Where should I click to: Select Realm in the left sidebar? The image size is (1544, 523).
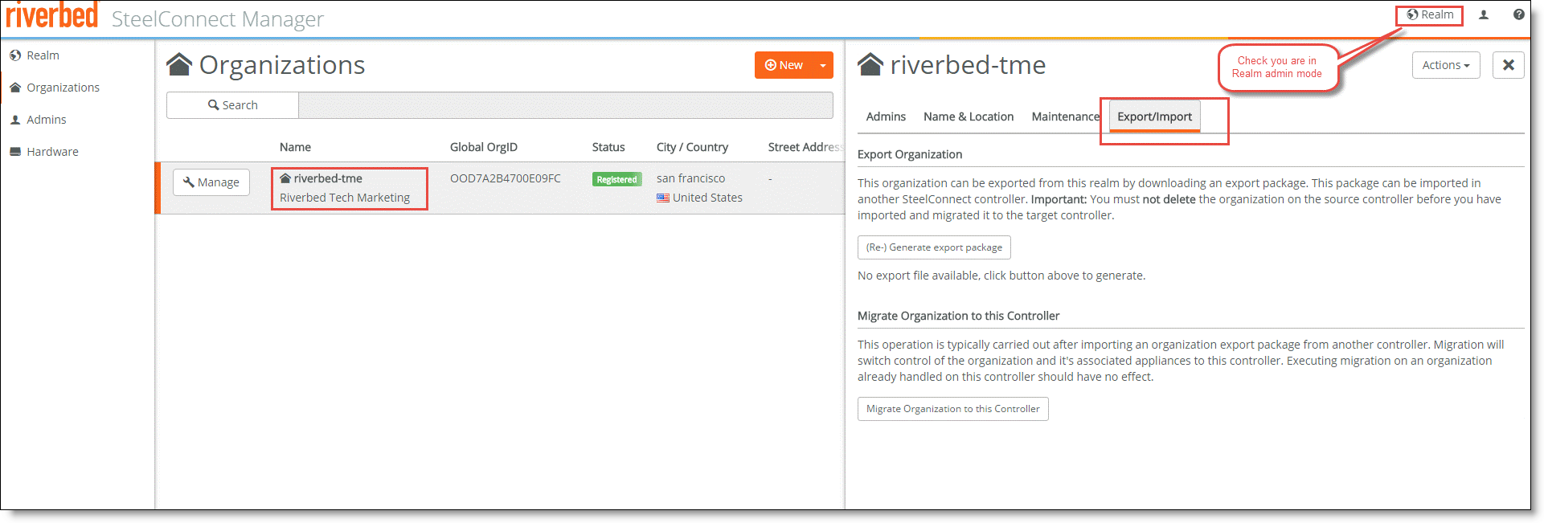[x=35, y=55]
